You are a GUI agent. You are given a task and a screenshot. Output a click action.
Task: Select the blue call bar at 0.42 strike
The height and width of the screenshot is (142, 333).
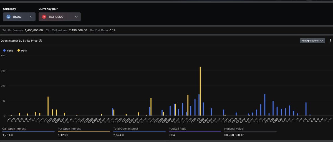306,109
